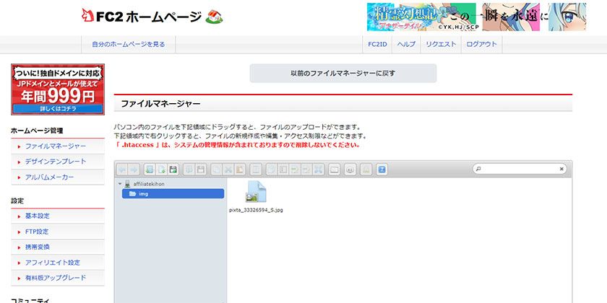Click the blue help question mark icon
Screen dimensions: 607x303
pos(382,170)
